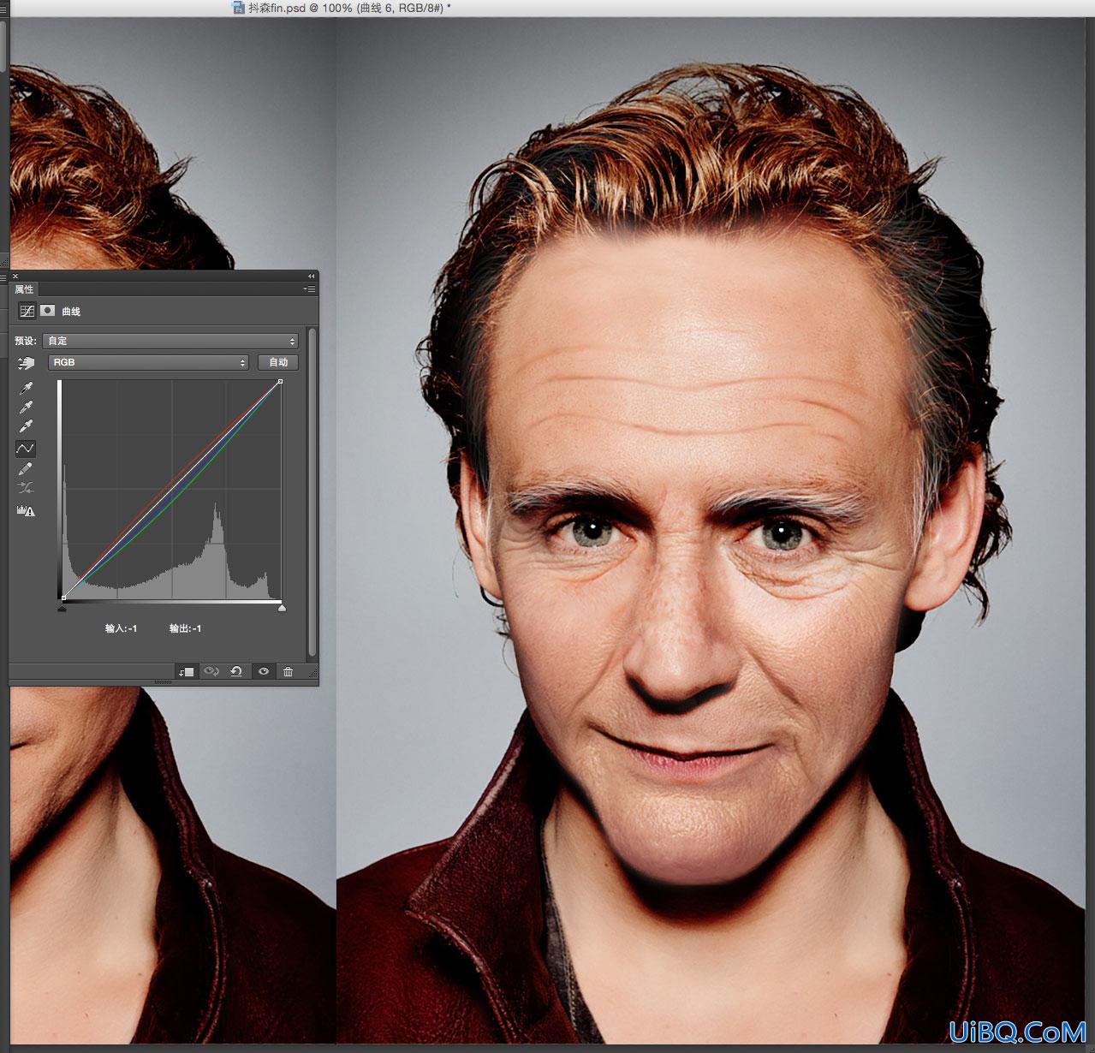This screenshot has width=1095, height=1053.
Task: Click the white point slider under the curve
Action: pos(282,608)
